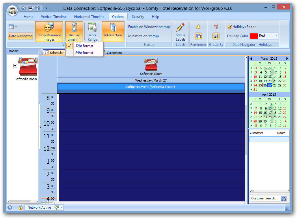This screenshot has width=298, height=219.
Task: Toggle the Date Navigator button
Action: click(20, 36)
